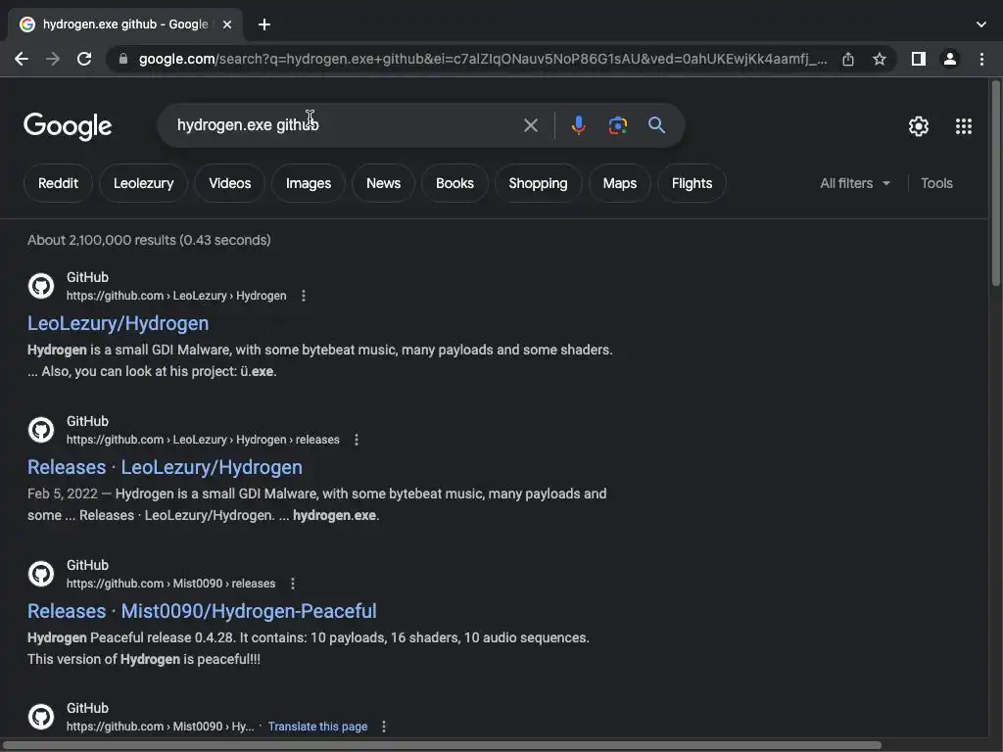This screenshot has height=752, width=1003.
Task: Click into the search input field
Action: point(346,124)
